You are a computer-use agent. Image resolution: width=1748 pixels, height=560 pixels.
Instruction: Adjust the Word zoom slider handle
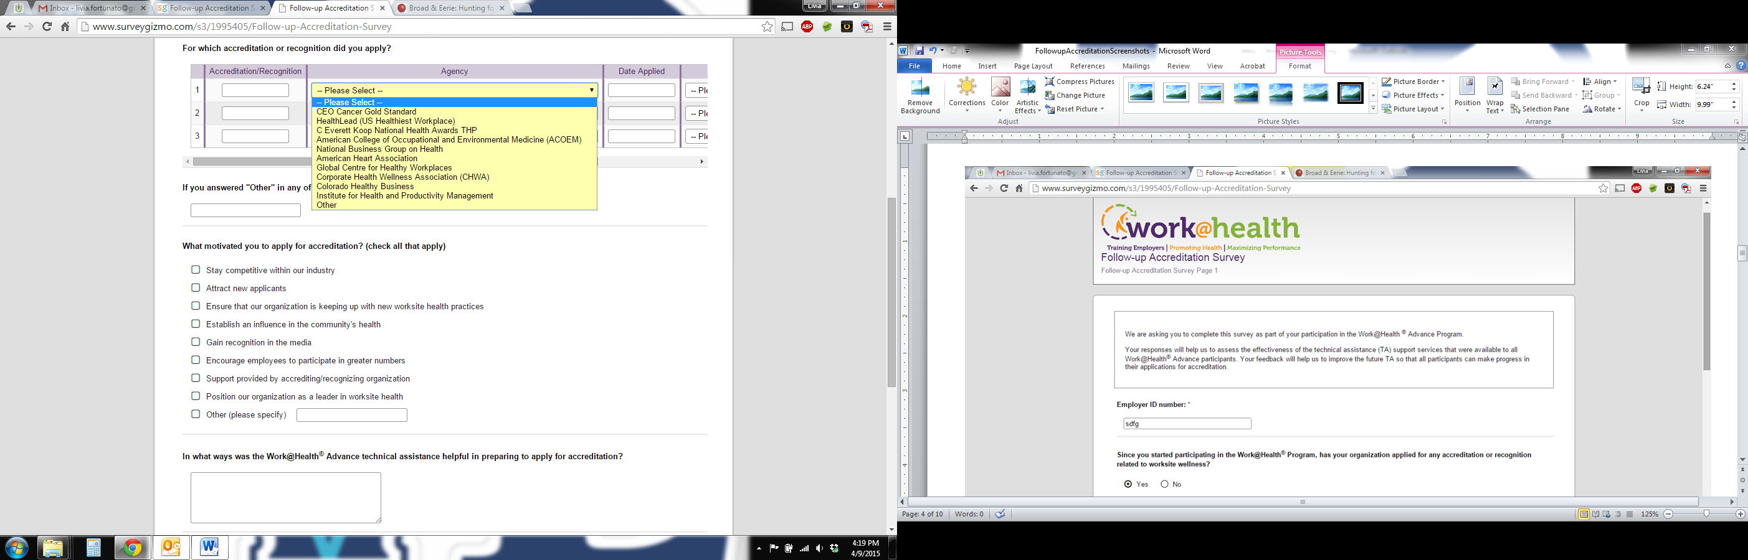tap(1706, 514)
